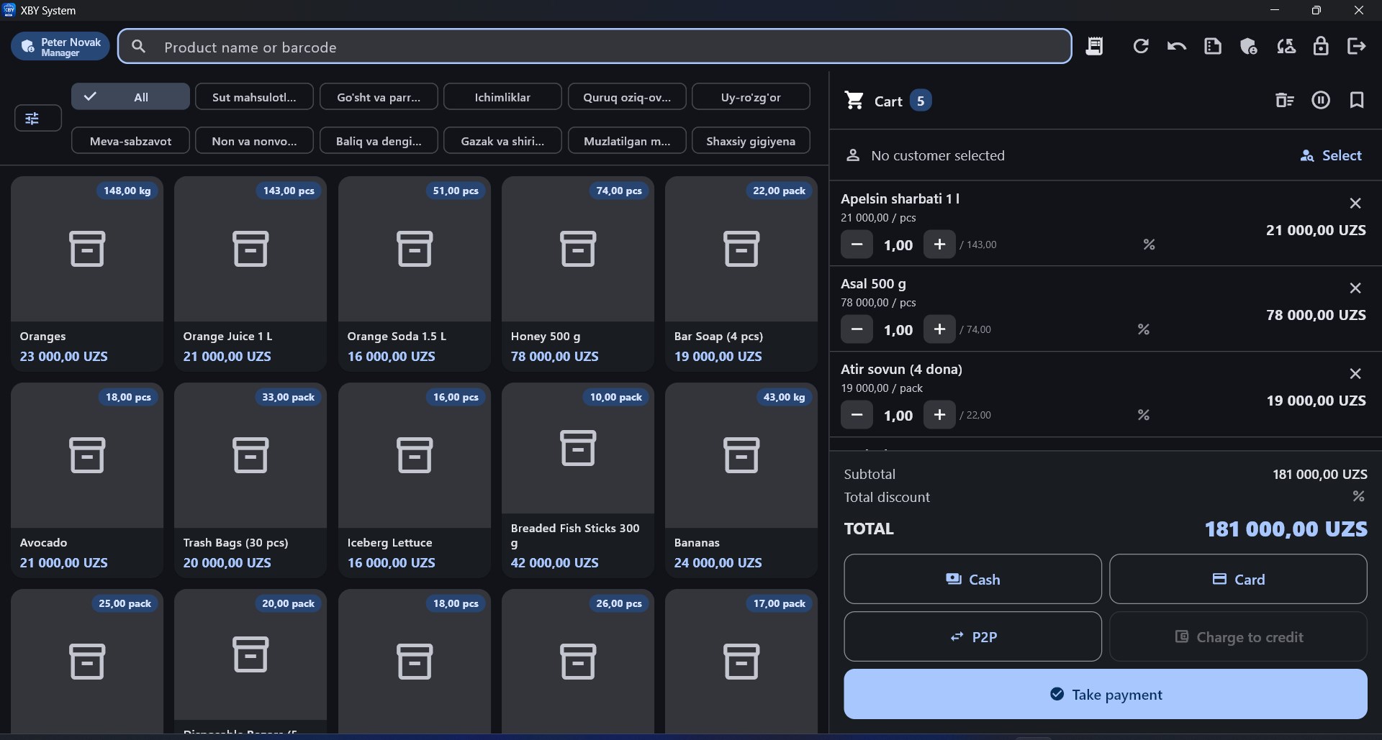
Task: Increase quantity of Asal 500 g
Action: coord(939,329)
